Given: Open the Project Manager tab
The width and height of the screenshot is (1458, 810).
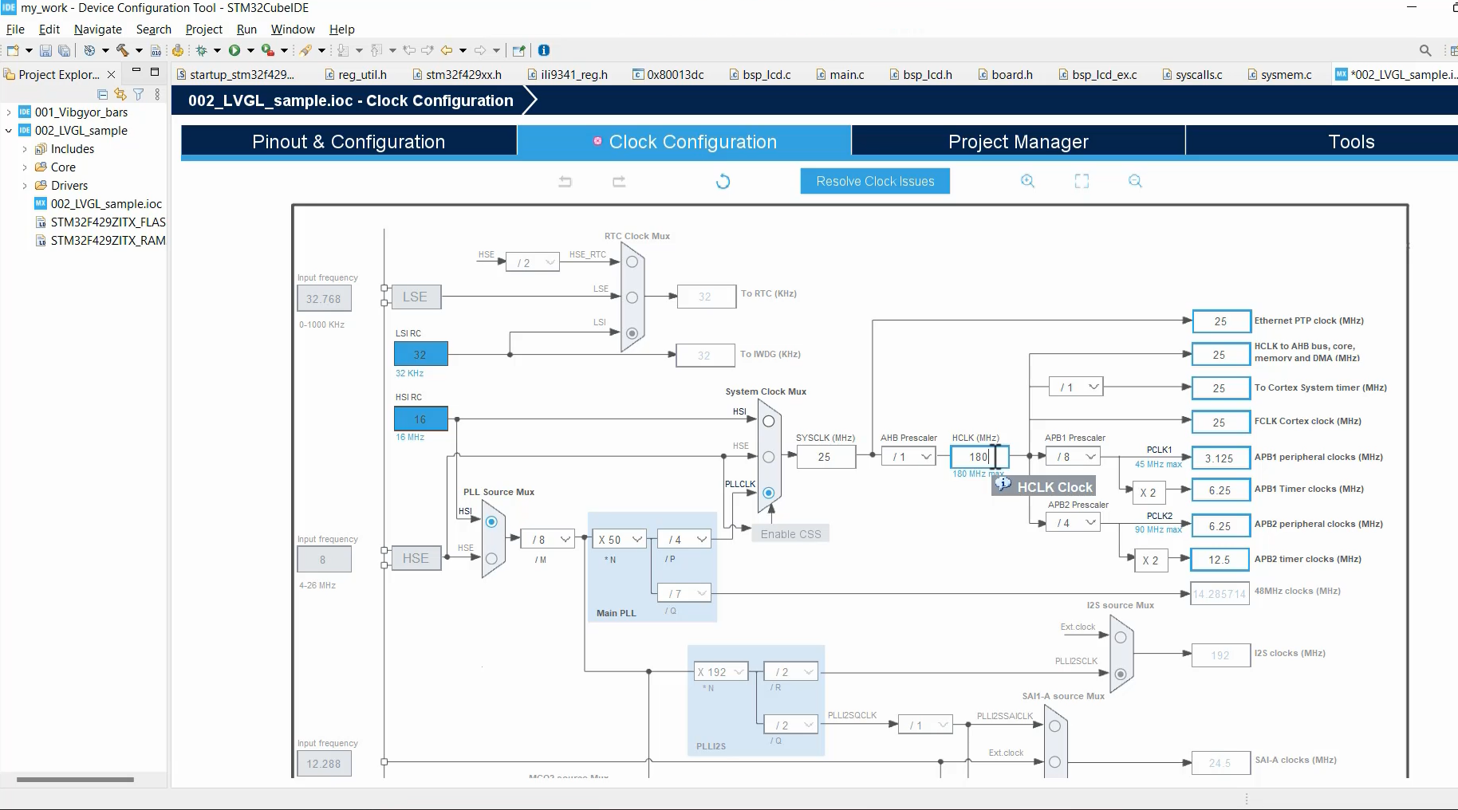Looking at the screenshot, I should point(1019,142).
